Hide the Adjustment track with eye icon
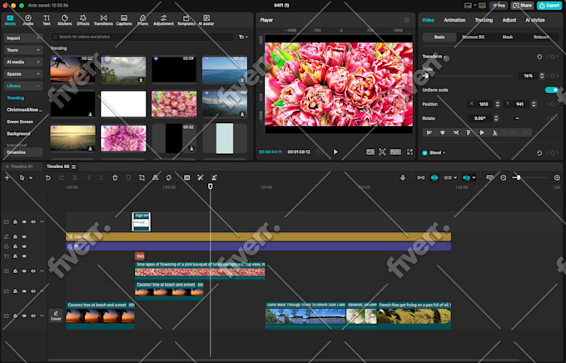 tap(24, 236)
